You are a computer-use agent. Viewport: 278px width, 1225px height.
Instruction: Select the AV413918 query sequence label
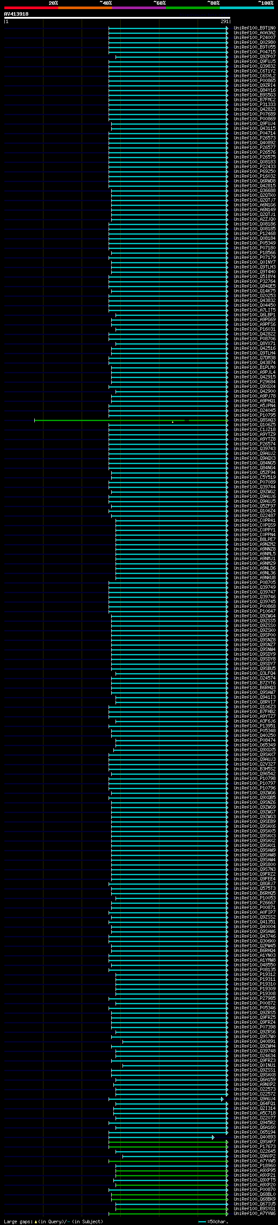coord(16,14)
